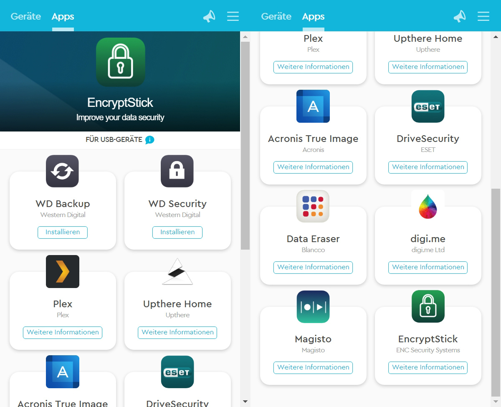Click the left panel scrollbar thumb

pos(245,146)
